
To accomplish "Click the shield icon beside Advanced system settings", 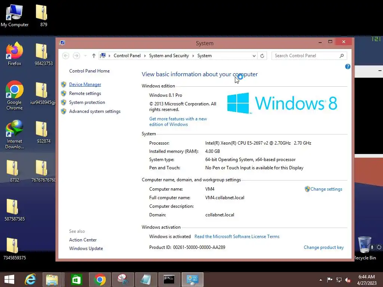I will 64,111.
